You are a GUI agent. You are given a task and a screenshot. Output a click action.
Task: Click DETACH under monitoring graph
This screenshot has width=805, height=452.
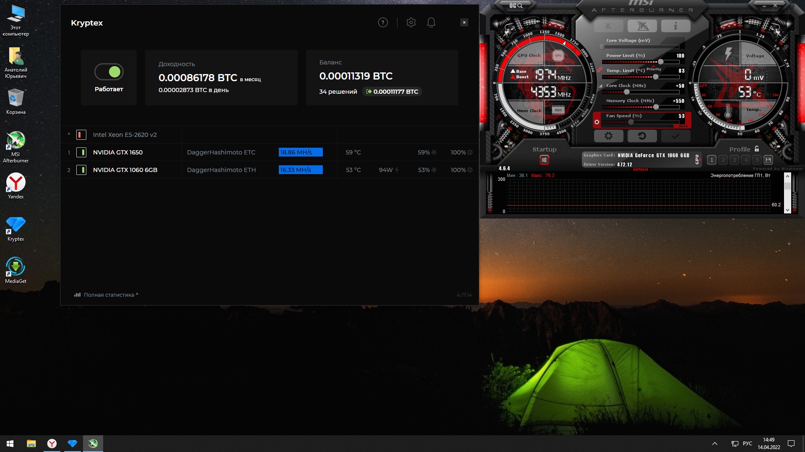640,169
